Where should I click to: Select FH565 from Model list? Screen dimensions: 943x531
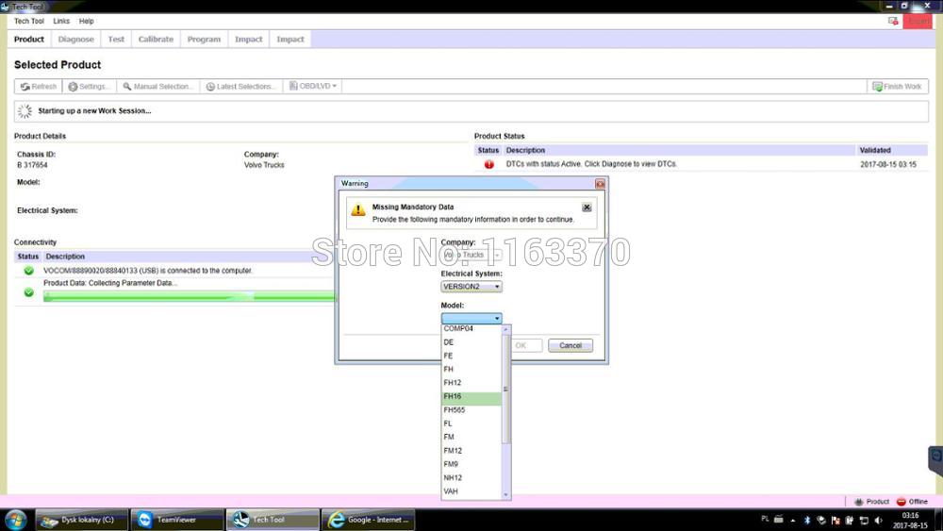pos(471,410)
